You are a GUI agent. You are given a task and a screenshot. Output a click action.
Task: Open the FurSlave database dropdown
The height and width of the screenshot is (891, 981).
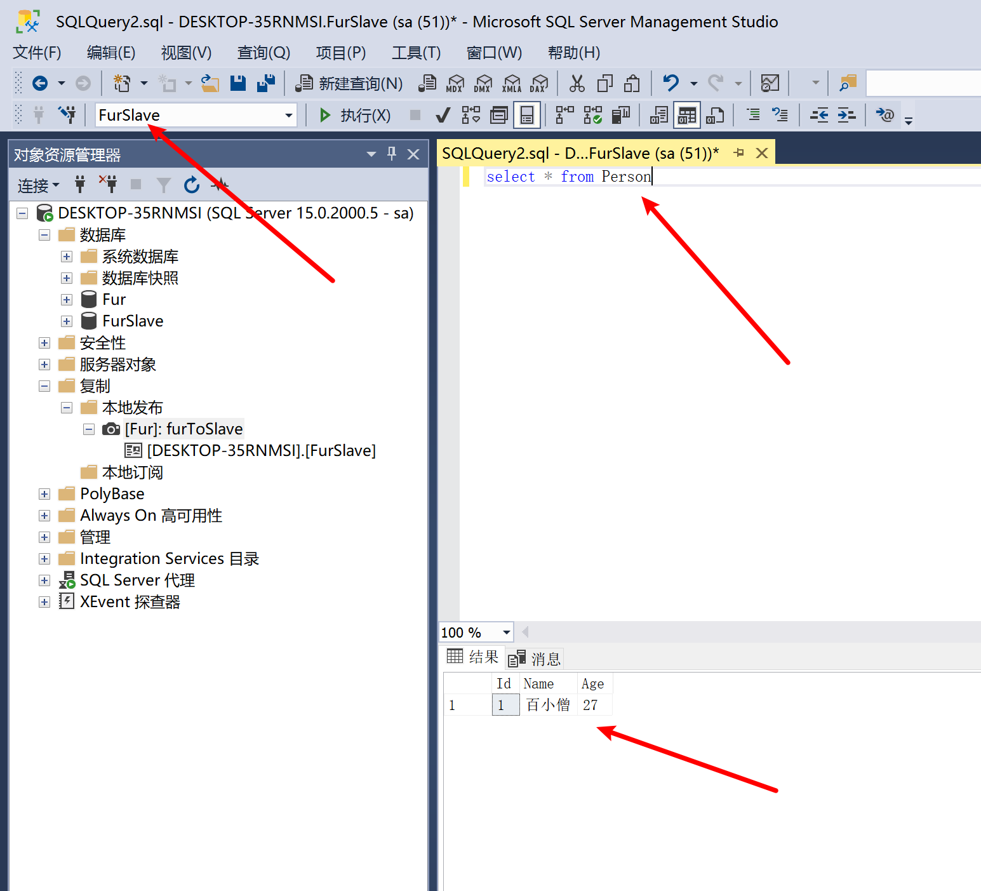[x=289, y=116]
